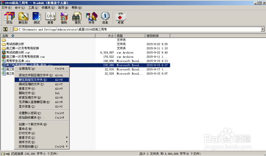
Task: Click the parent folder '..' entry
Action: [x=5, y=40]
